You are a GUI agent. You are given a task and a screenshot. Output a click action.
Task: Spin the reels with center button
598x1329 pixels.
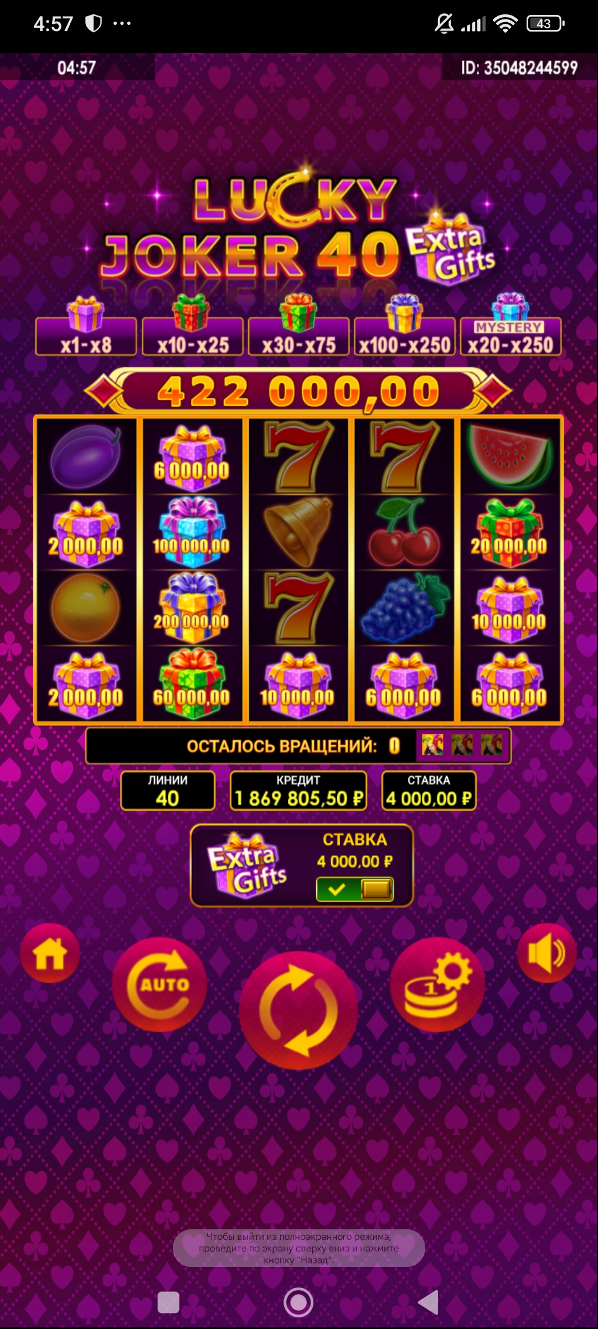[298, 1010]
